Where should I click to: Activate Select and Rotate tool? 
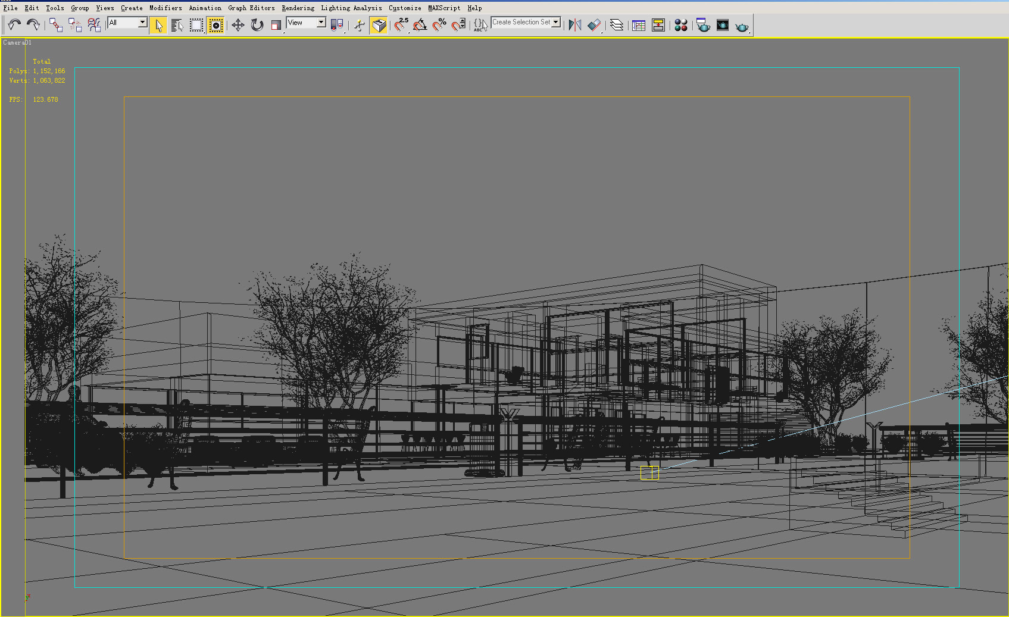point(257,25)
